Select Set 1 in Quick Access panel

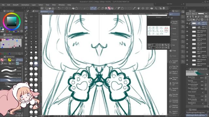pos(174,14)
